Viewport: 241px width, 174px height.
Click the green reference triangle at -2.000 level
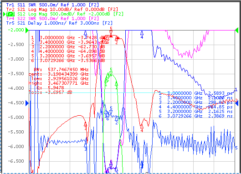pos(27,30)
